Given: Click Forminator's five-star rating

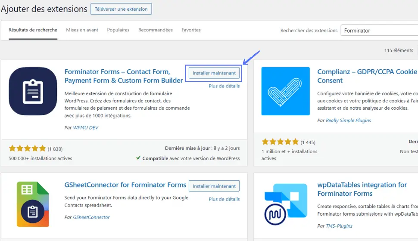Looking at the screenshot, I should 28,148.
